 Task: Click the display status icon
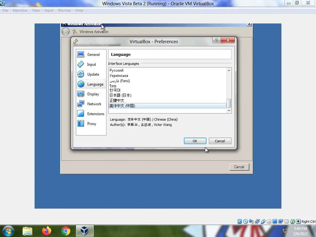275,222
